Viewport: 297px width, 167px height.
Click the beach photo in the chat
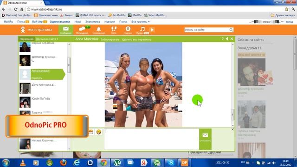pos(143,84)
